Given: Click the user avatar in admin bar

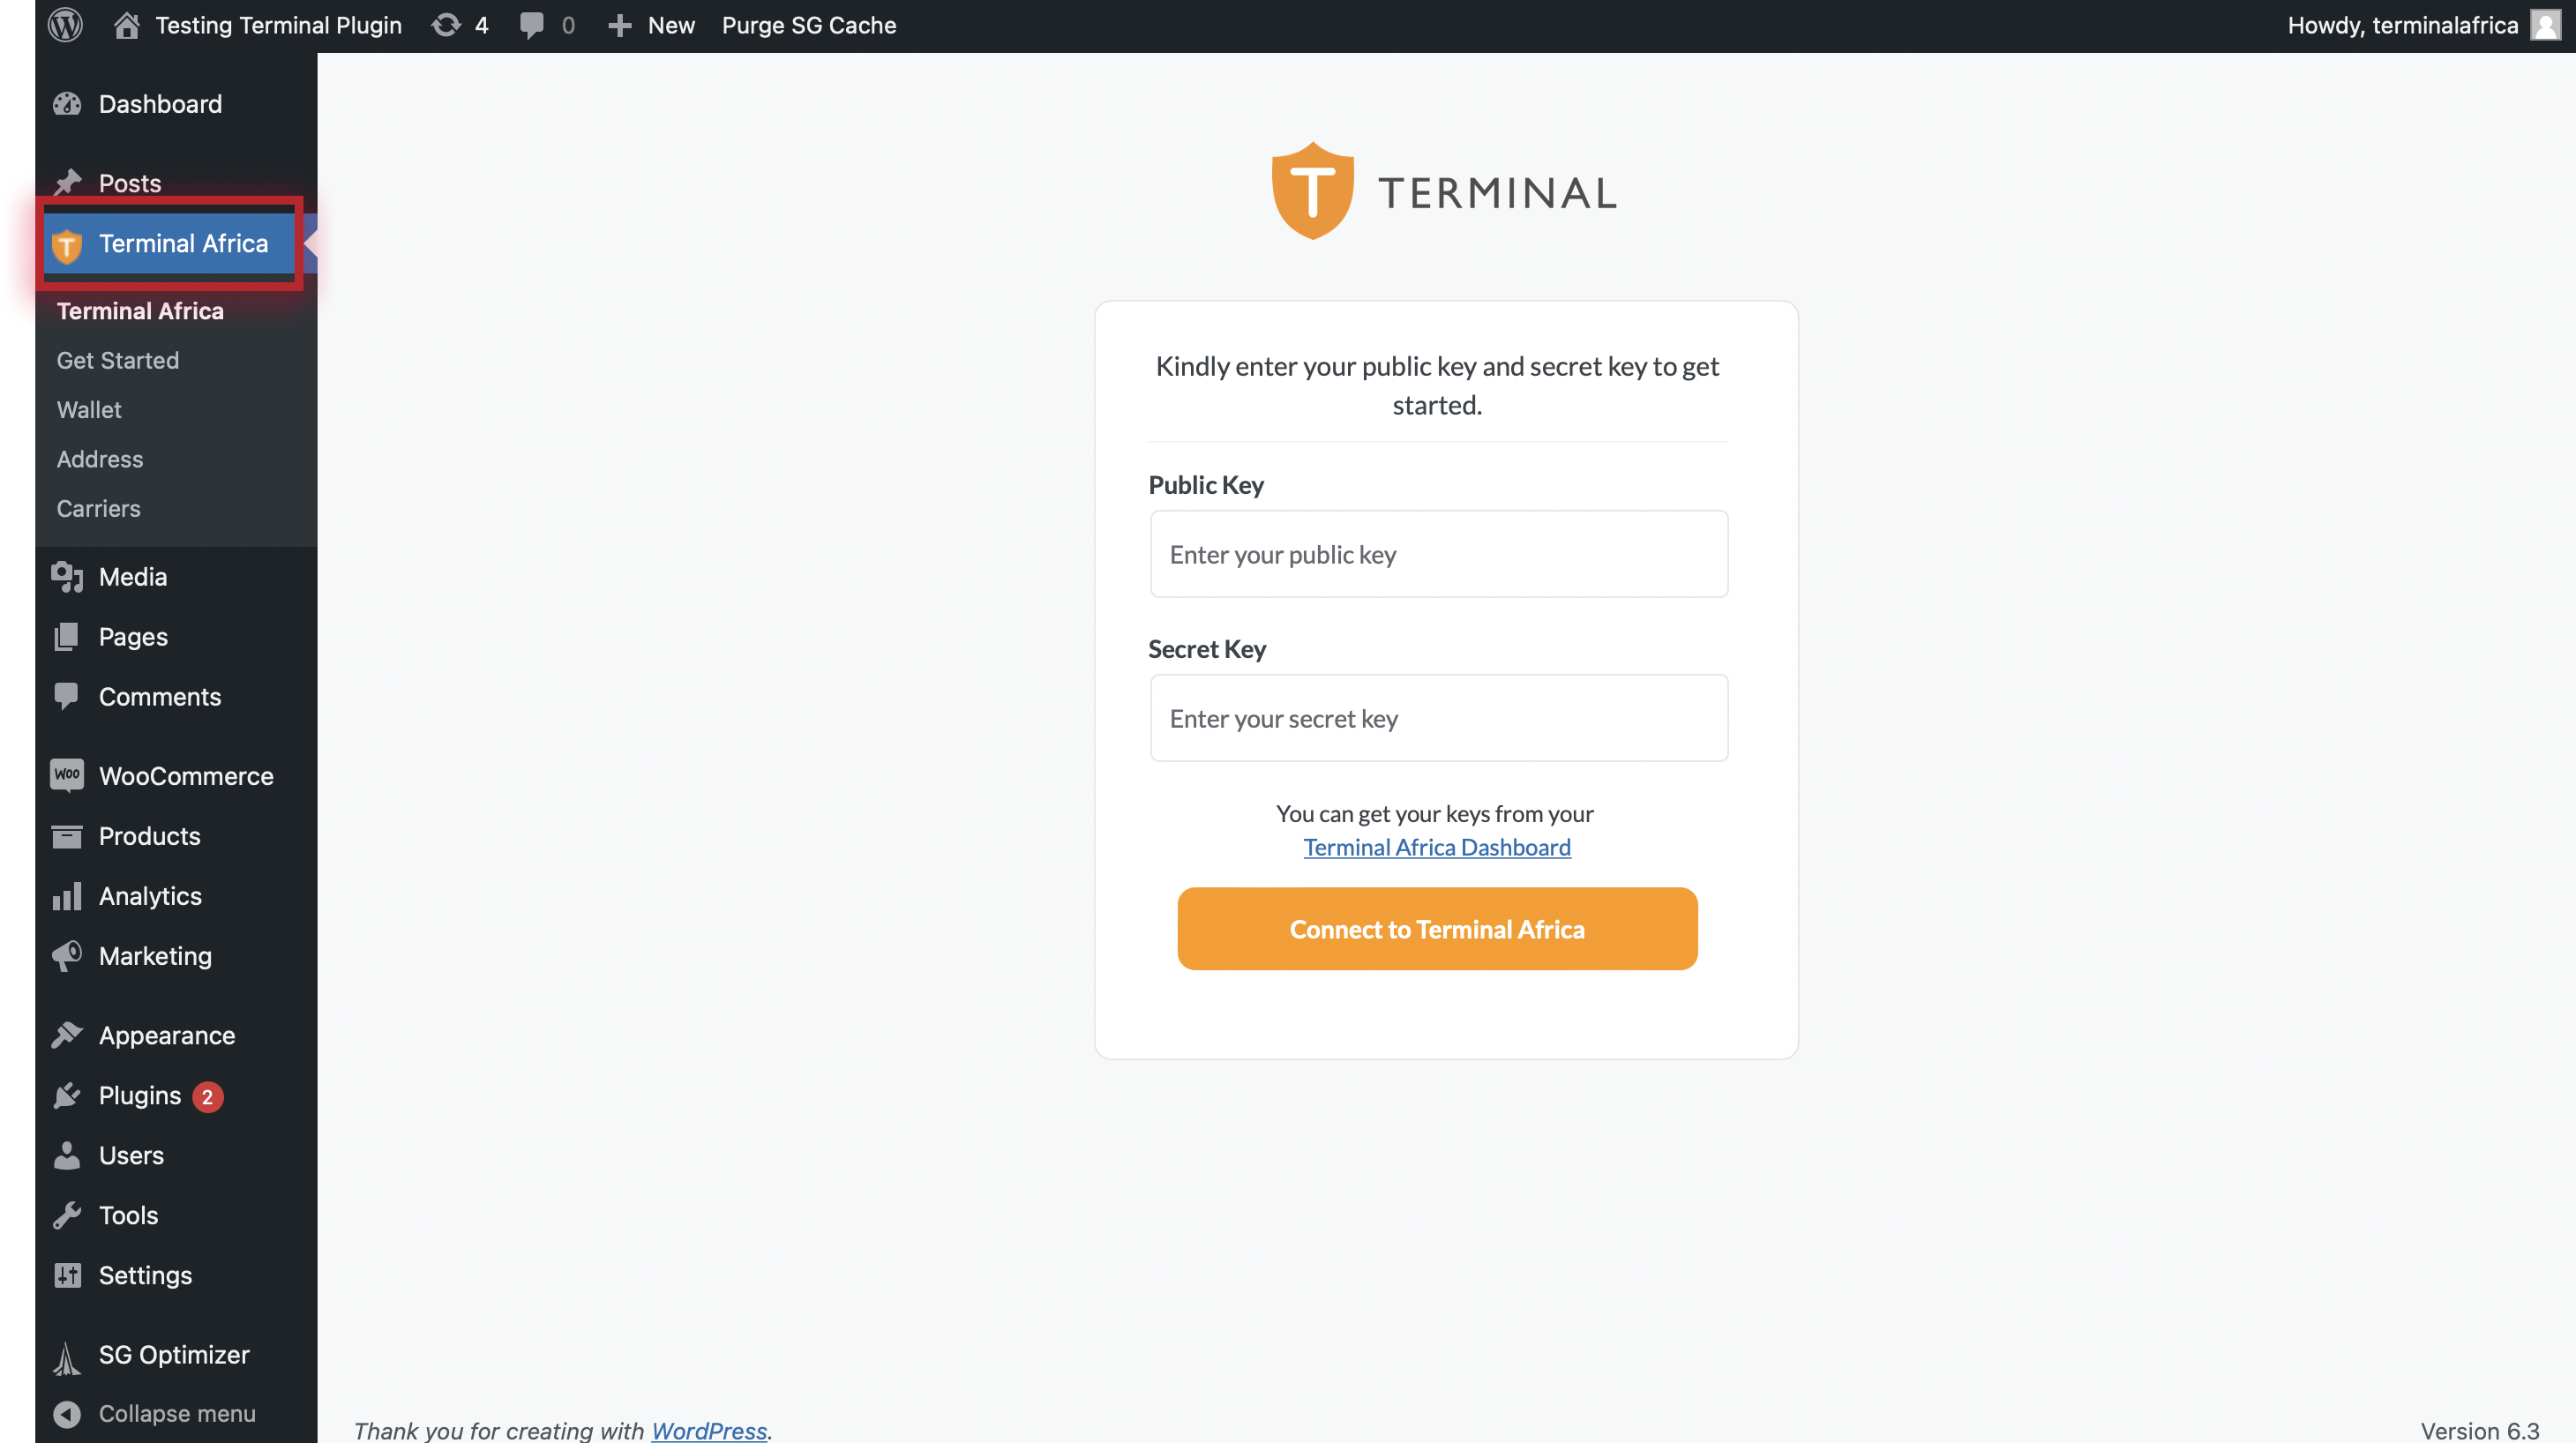Looking at the screenshot, I should point(2544,25).
